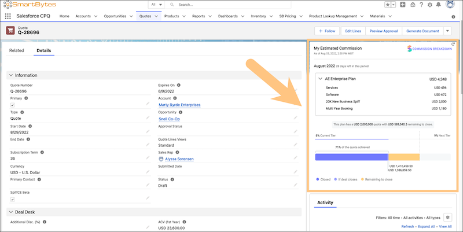This screenshot has width=463, height=232.
Task: Click the Activity filter settings gear
Action: (x=447, y=217)
